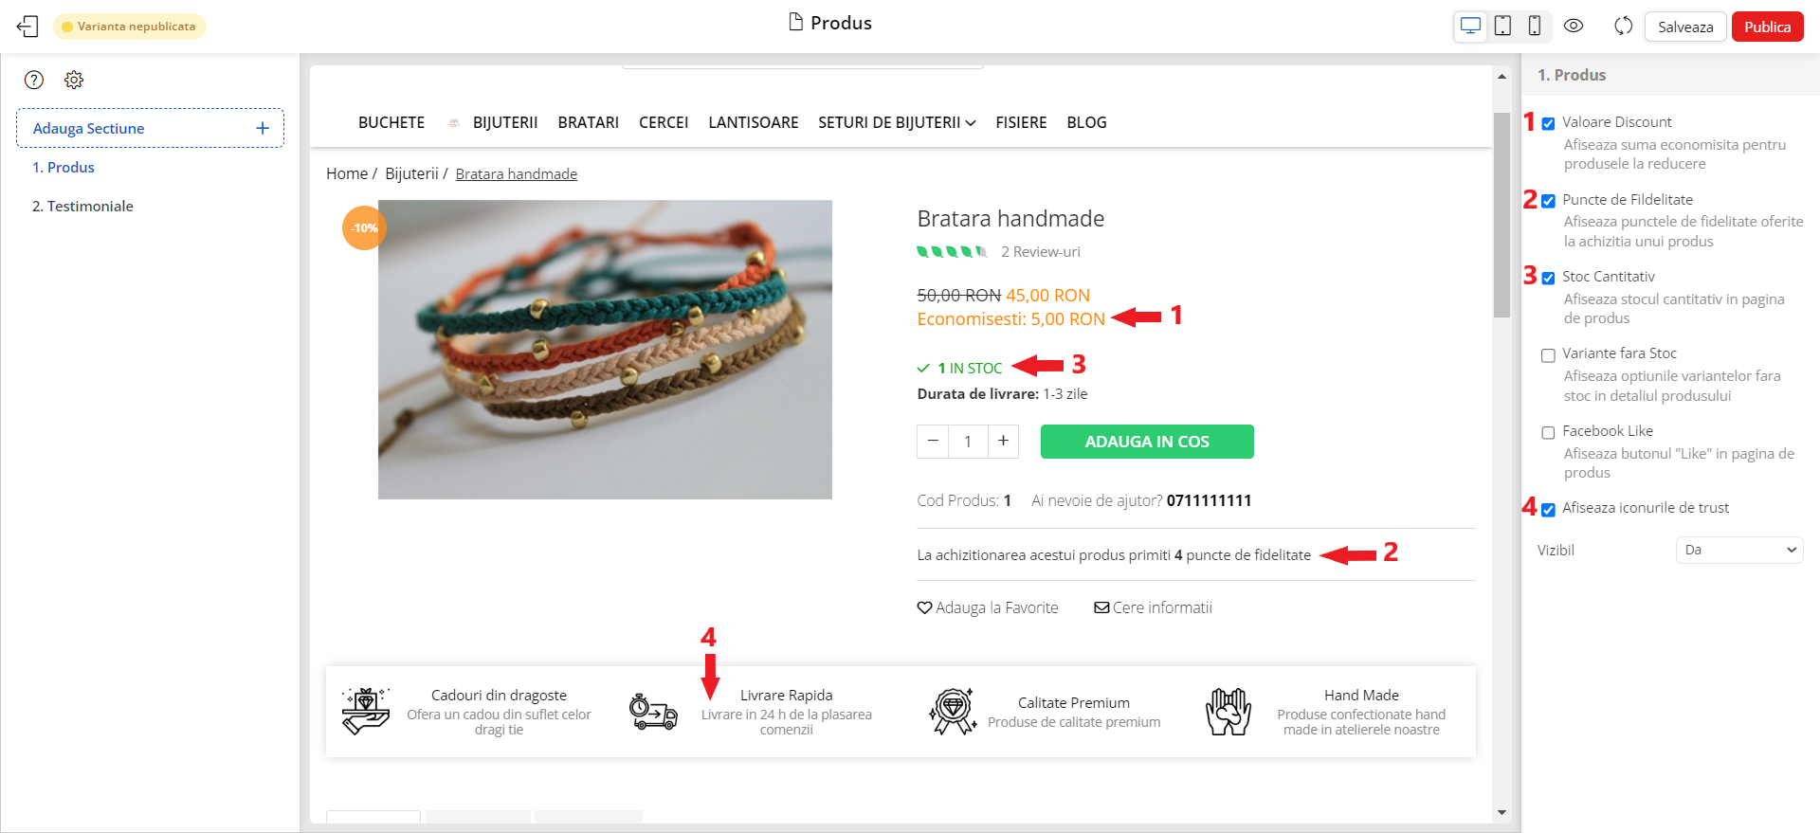
Task: Enable the Facebook Like checkbox
Action: (1548, 432)
